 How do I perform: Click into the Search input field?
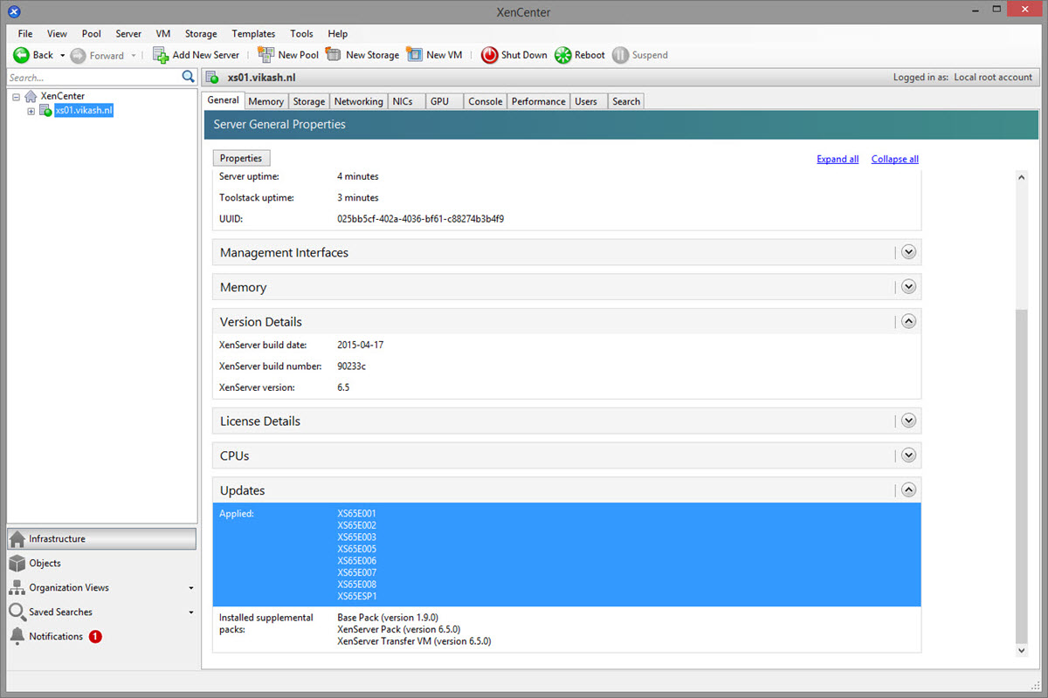93,77
